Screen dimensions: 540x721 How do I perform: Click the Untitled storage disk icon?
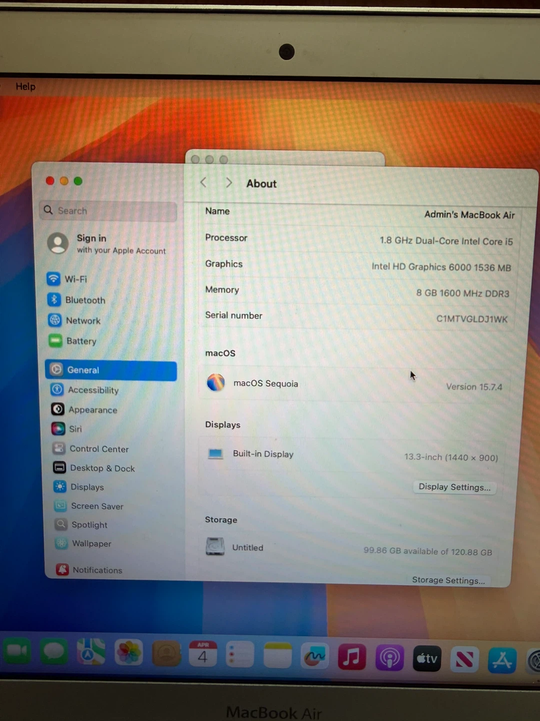click(x=215, y=546)
